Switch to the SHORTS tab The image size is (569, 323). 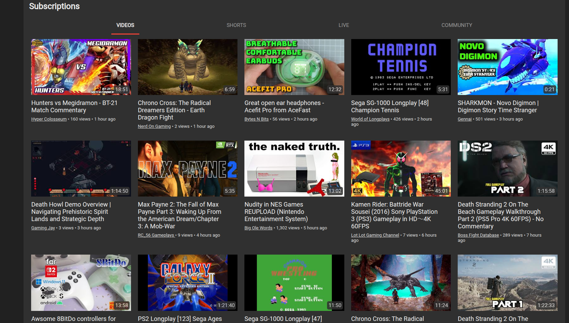tap(236, 25)
